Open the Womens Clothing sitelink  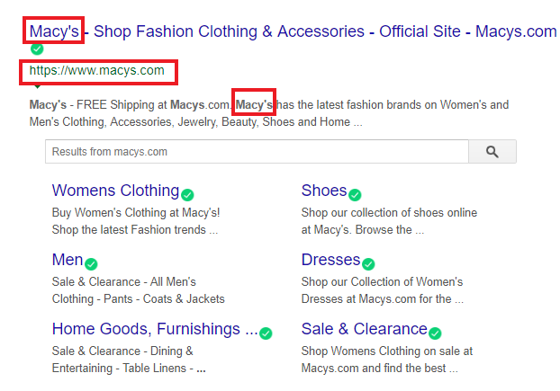click(115, 191)
